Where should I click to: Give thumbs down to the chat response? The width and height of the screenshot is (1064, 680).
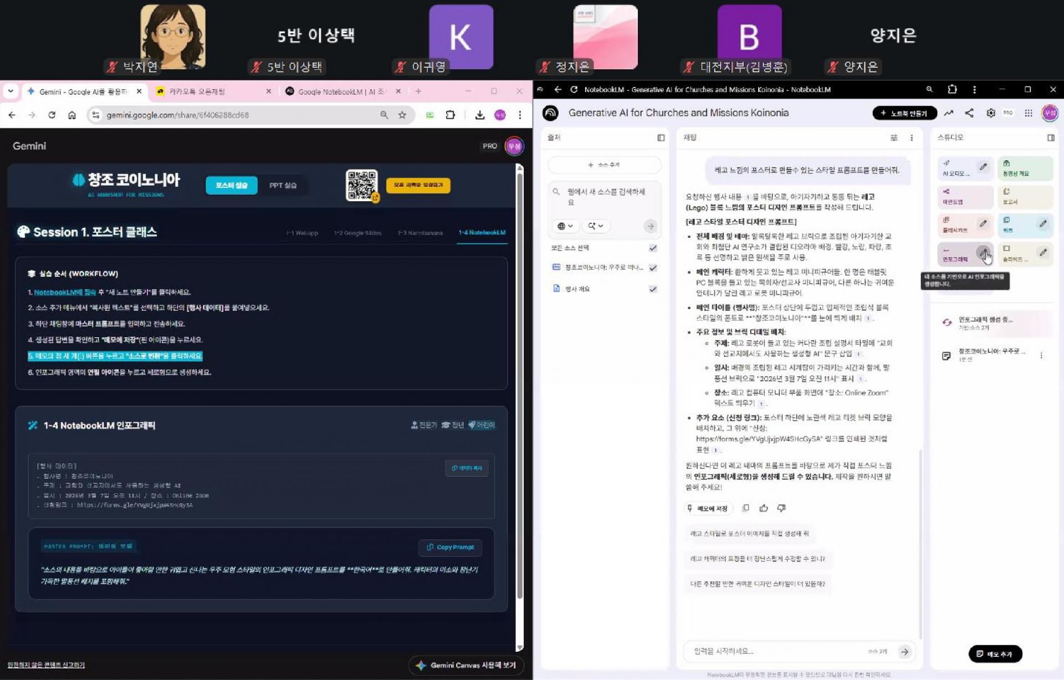pos(781,508)
